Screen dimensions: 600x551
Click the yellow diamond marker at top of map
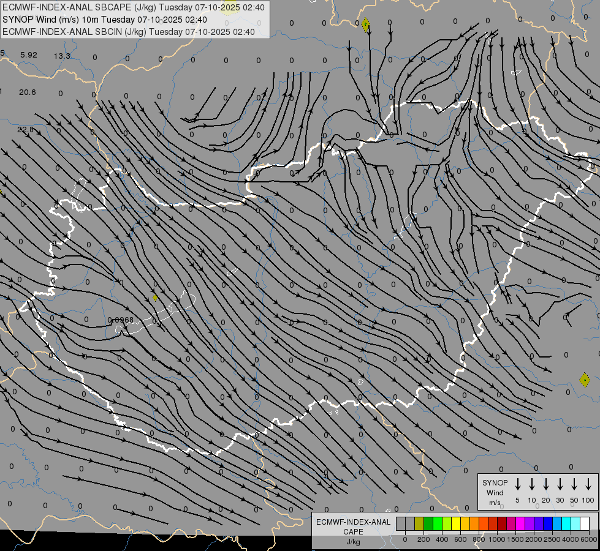366,25
